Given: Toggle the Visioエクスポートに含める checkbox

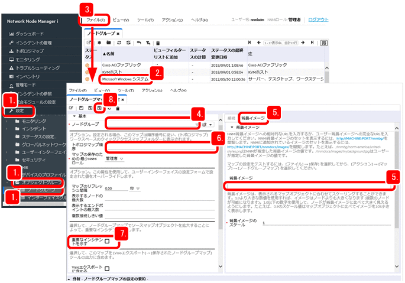Looking at the screenshot, I should tap(107, 269).
